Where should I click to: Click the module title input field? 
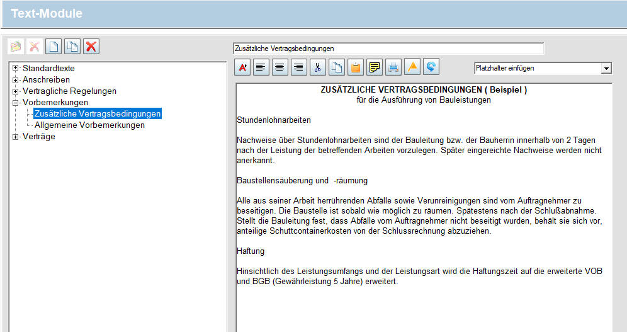tap(388, 49)
